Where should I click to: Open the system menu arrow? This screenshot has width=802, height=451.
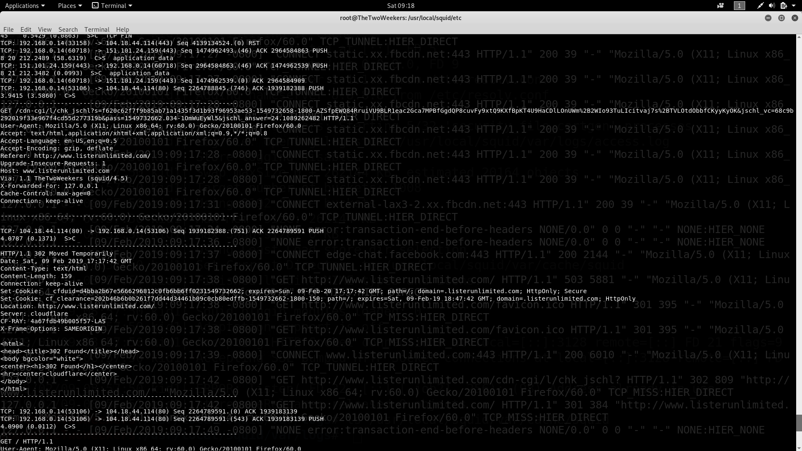pos(794,5)
